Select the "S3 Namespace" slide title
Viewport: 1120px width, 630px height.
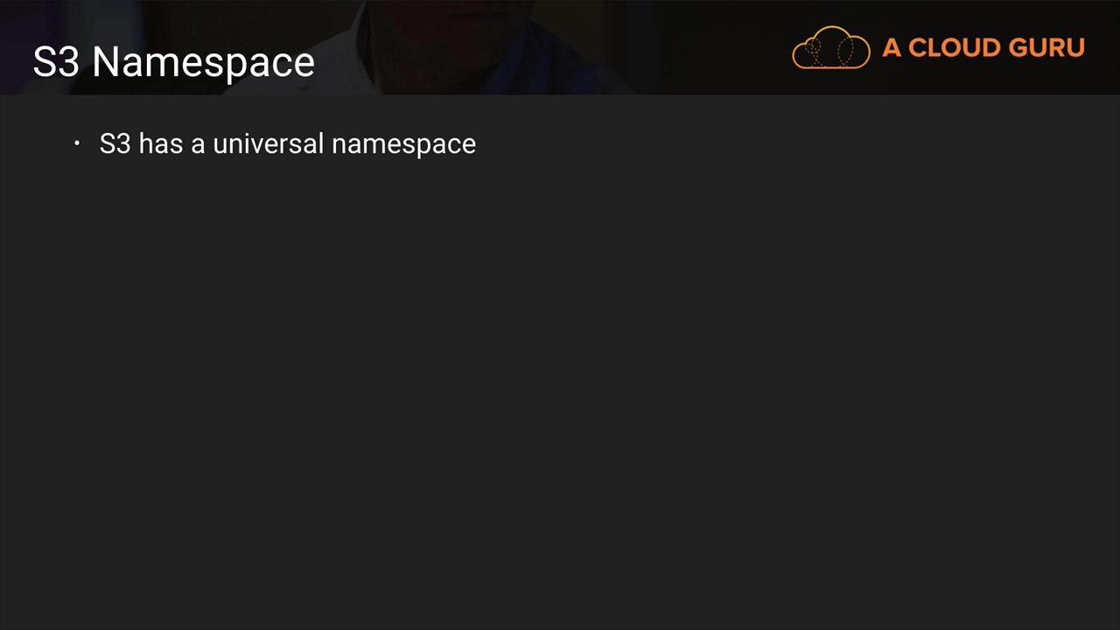coord(173,62)
